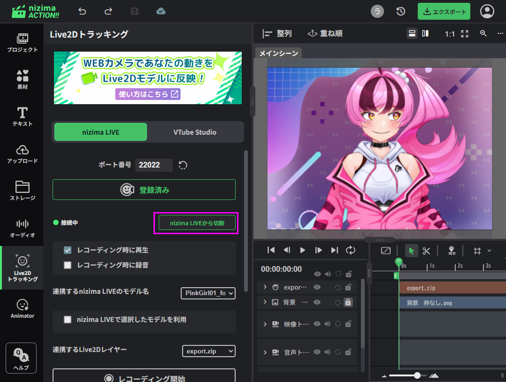Uncheck レコーディング時に再生 checkbox
Screen dimensions: 506x382
click(x=68, y=251)
